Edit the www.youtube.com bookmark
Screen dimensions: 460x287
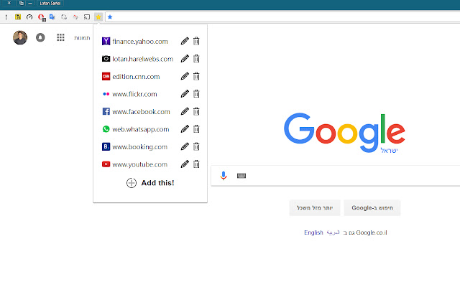185,164
